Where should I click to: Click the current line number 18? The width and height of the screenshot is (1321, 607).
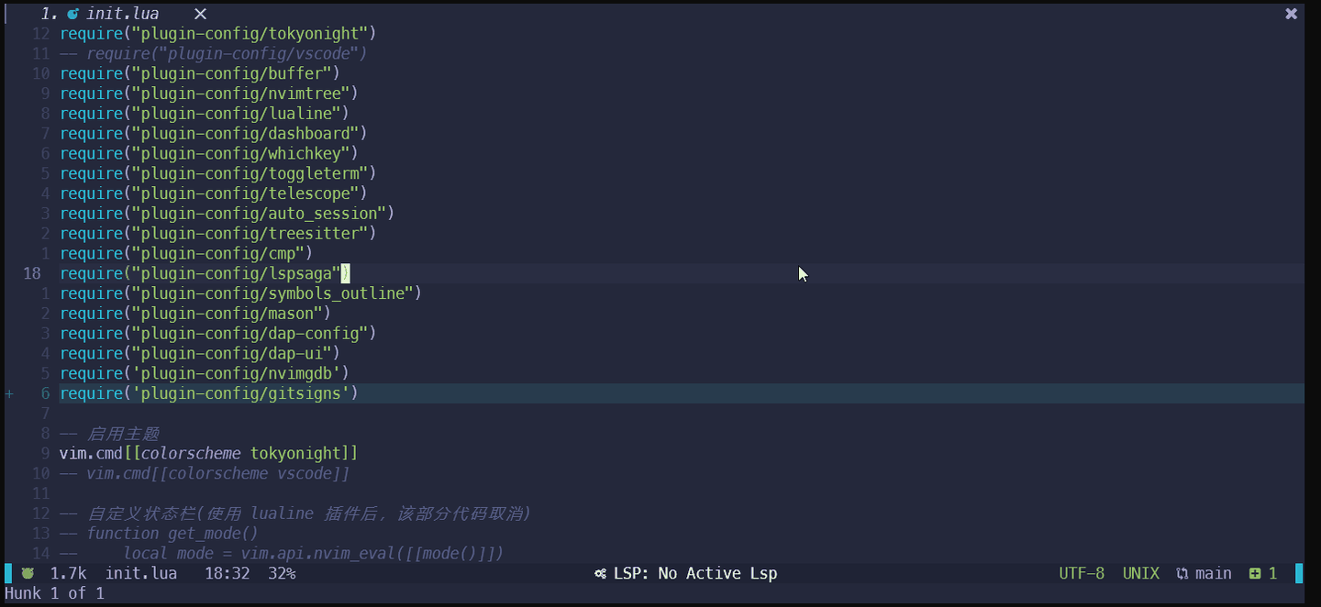(x=32, y=273)
